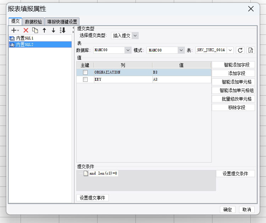Move selected item down with down arrow

pos(54,30)
